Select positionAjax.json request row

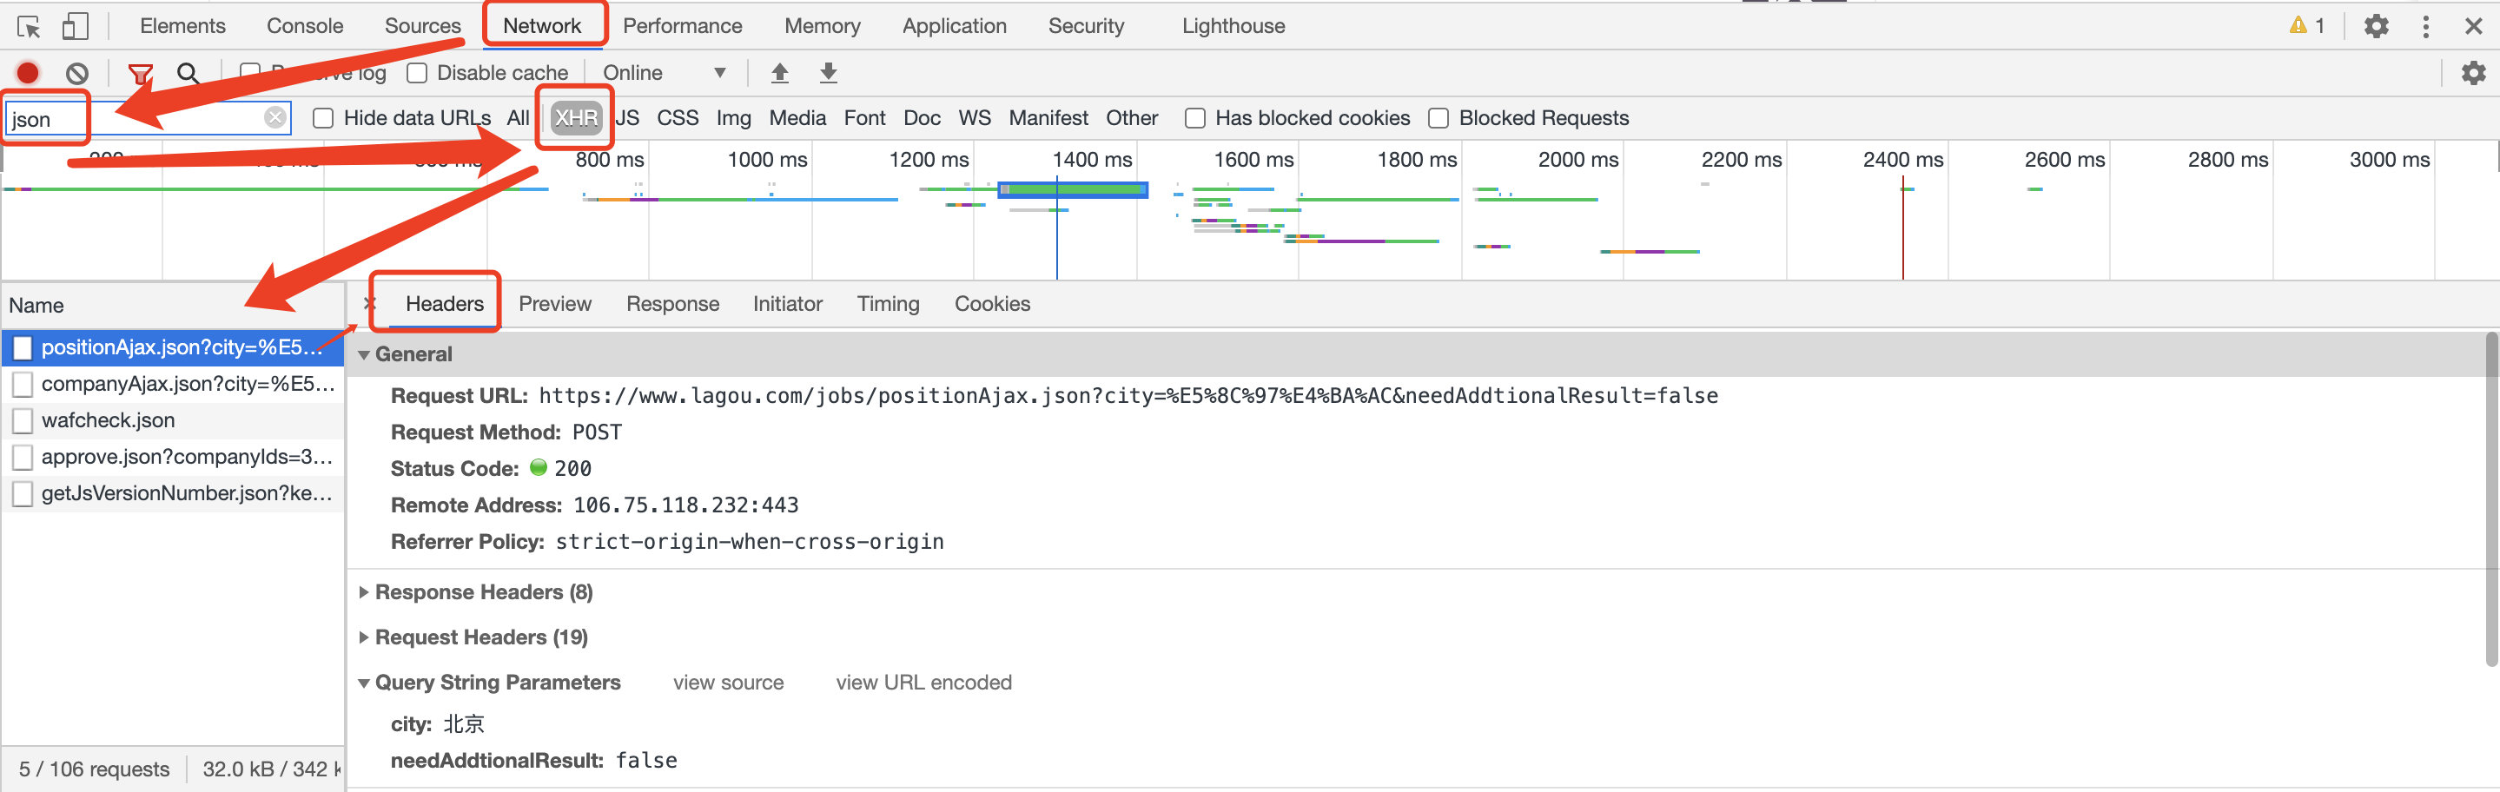click(173, 347)
